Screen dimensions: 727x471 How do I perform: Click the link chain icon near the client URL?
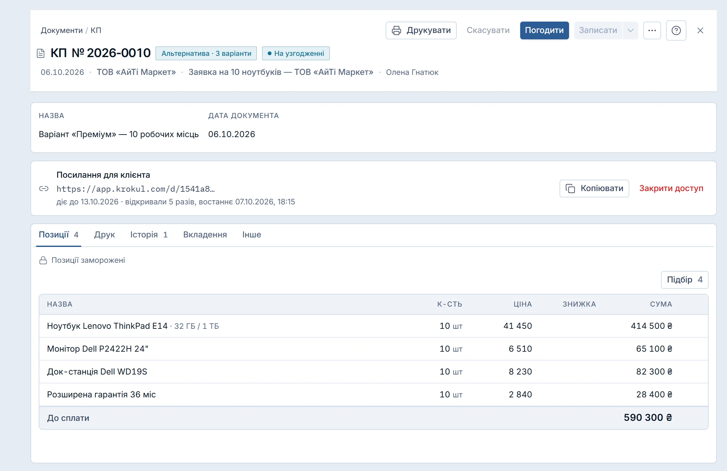pos(44,189)
